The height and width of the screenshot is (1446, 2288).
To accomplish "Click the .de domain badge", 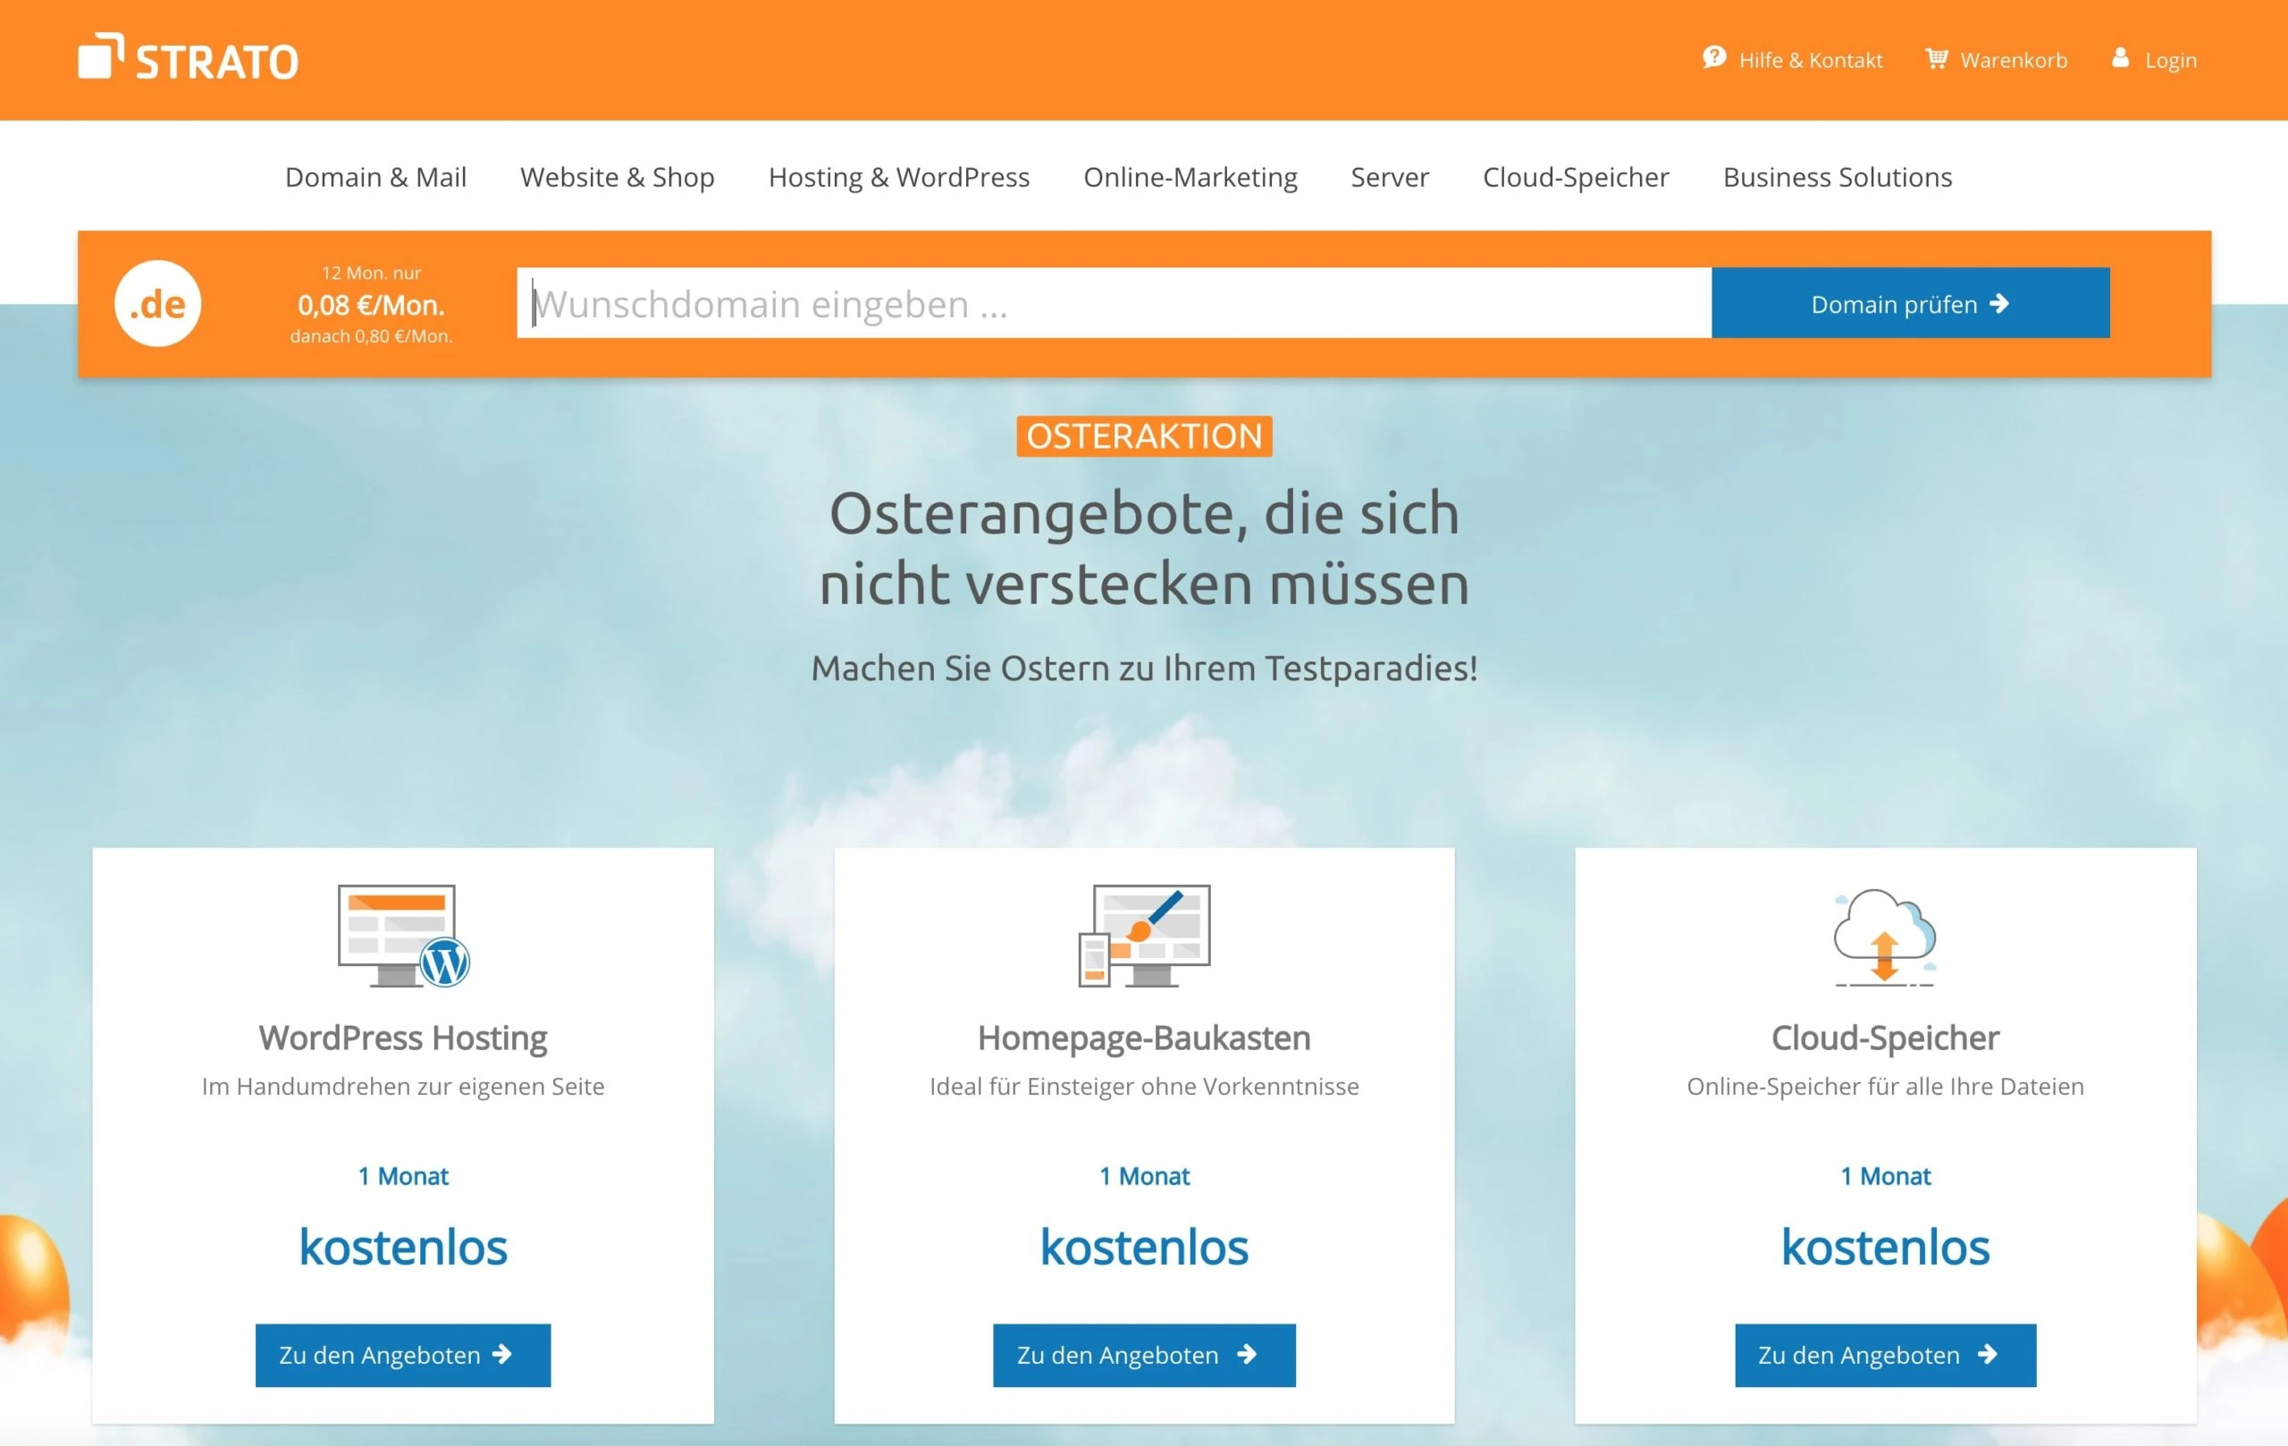I will coord(157,304).
